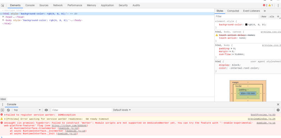Open the preview.css link for html, body, canvas rule
The height and width of the screenshot is (138, 281).
[x=270, y=32]
